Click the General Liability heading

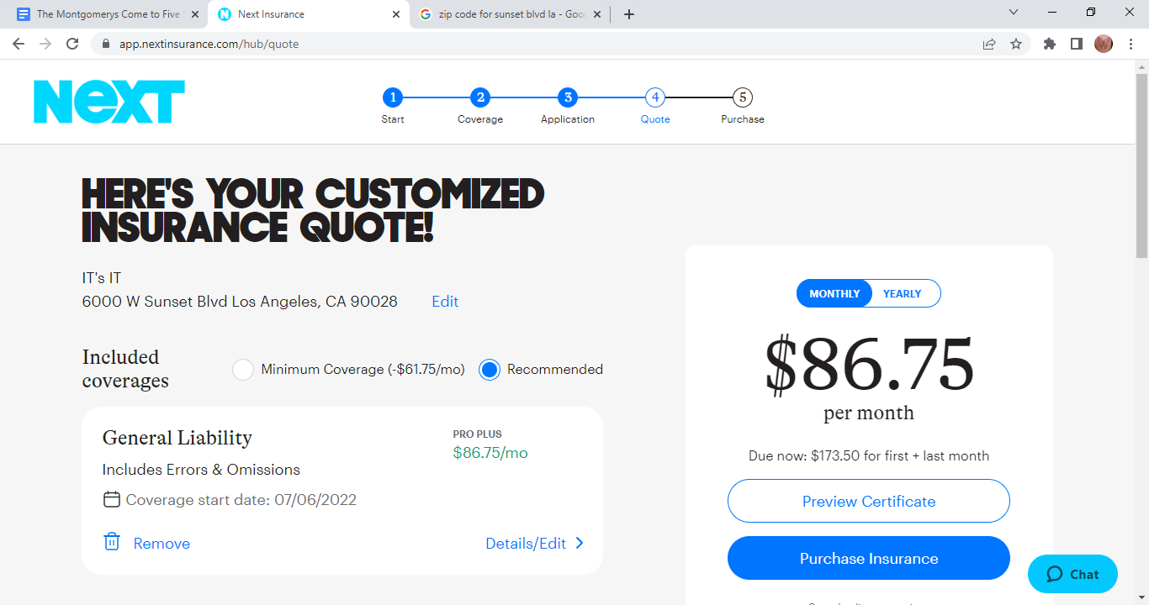pyautogui.click(x=177, y=438)
